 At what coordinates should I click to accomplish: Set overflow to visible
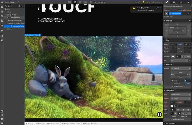tap(173, 56)
